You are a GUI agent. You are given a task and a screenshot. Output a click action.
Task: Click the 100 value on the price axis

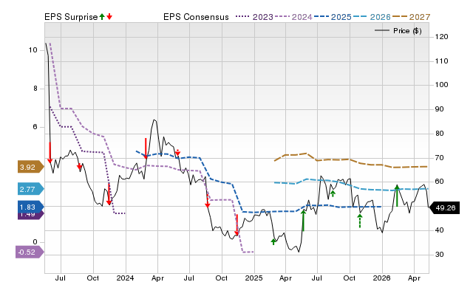point(441,85)
